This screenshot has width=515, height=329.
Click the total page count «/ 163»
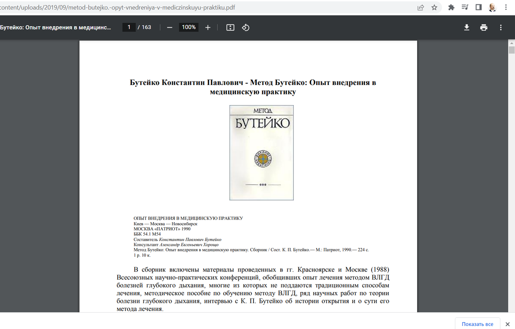pyautogui.click(x=144, y=27)
